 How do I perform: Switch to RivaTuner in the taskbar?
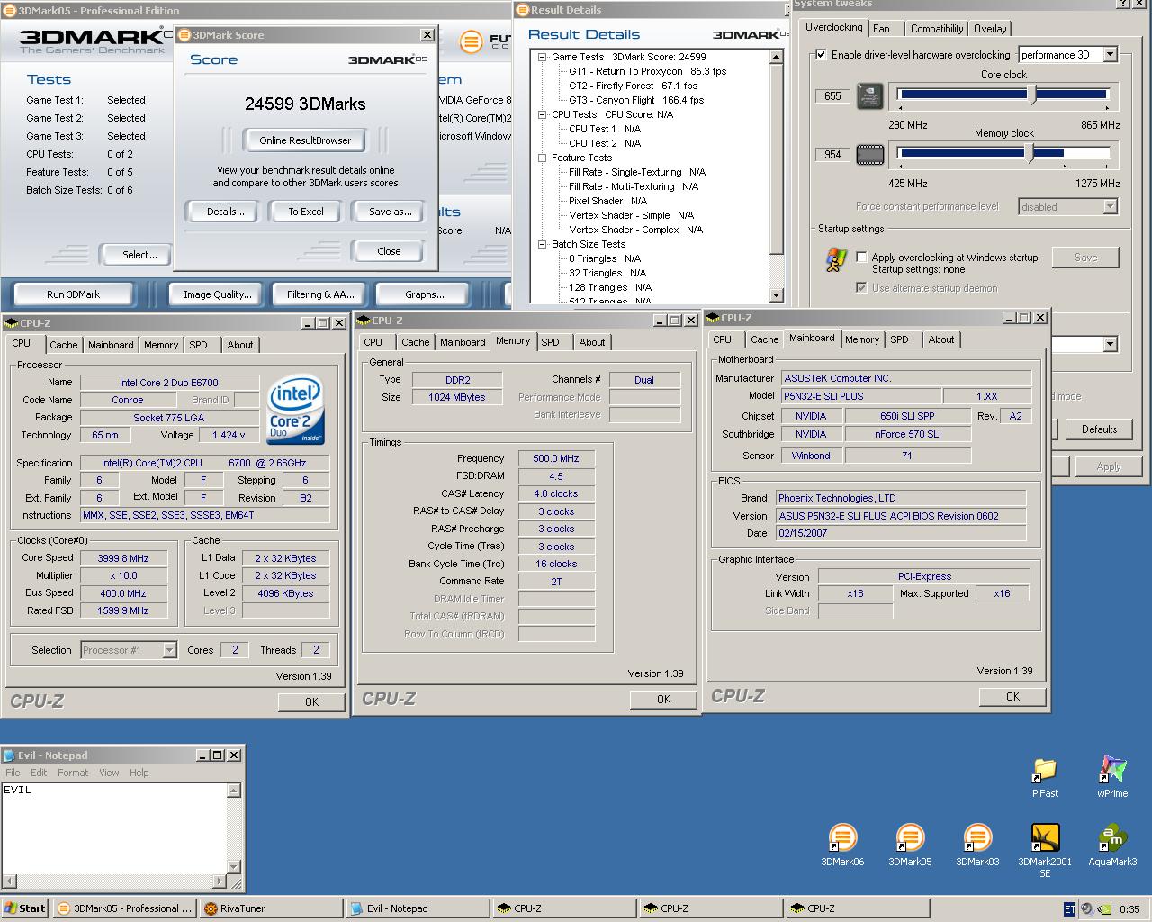(x=272, y=908)
